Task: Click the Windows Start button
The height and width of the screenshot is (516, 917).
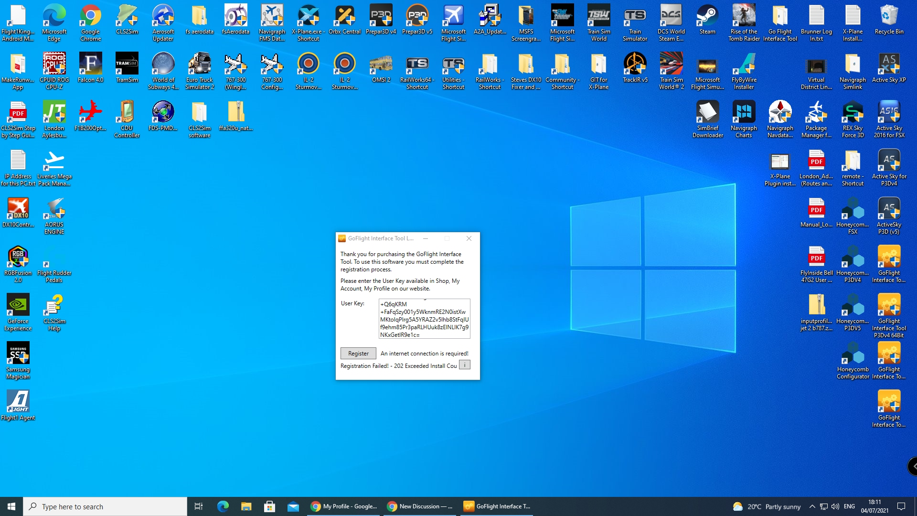Action: 11,506
